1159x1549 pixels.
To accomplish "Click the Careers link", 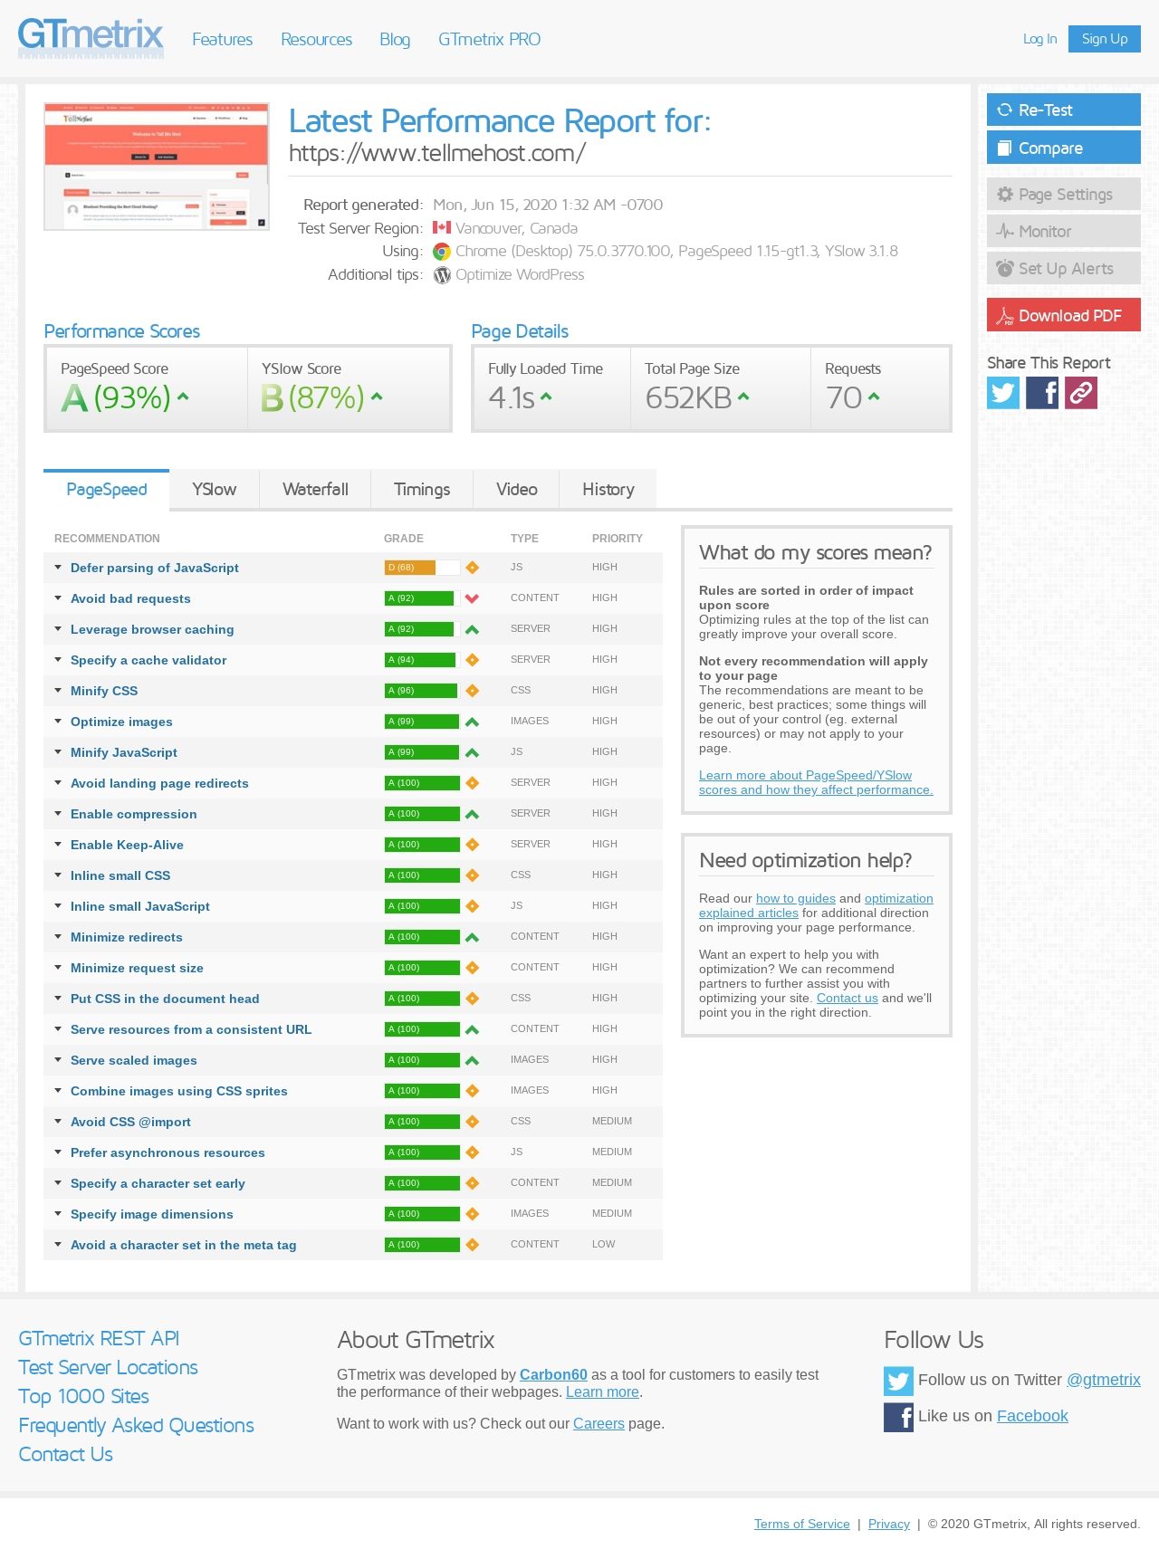I will tap(599, 1423).
